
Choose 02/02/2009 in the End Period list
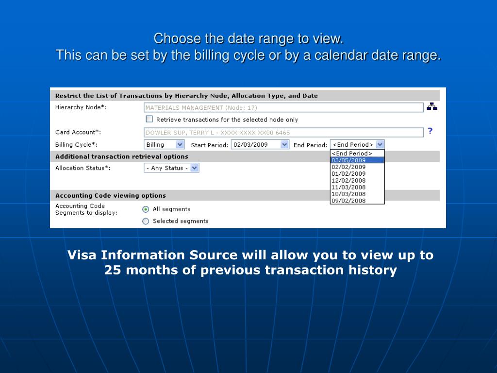click(x=357, y=167)
